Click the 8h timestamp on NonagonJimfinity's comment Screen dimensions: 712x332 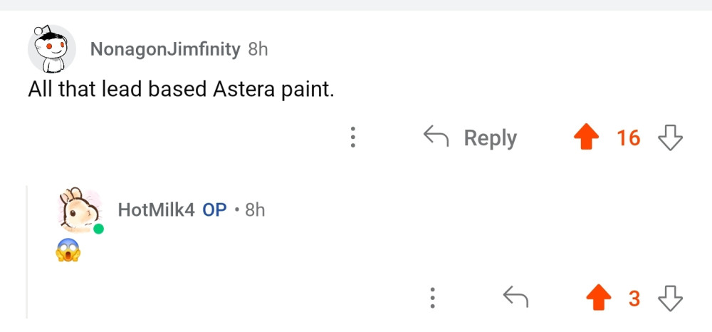[258, 49]
